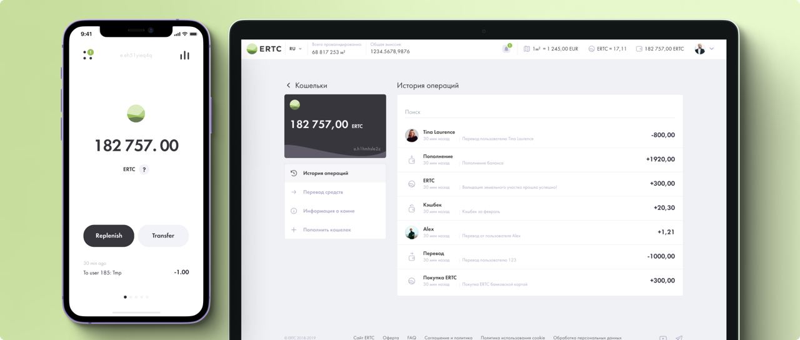Click the transfer icon in the Перевод row

click(411, 257)
